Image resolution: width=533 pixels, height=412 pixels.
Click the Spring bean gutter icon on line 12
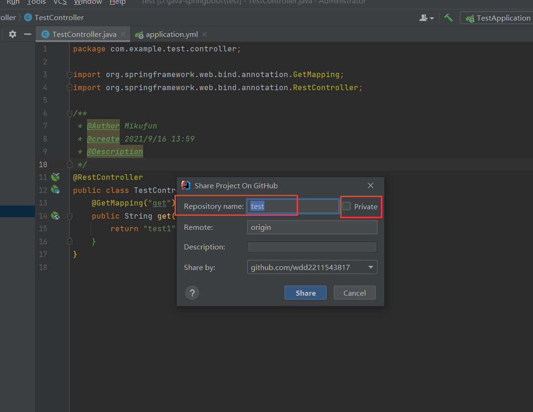55,190
